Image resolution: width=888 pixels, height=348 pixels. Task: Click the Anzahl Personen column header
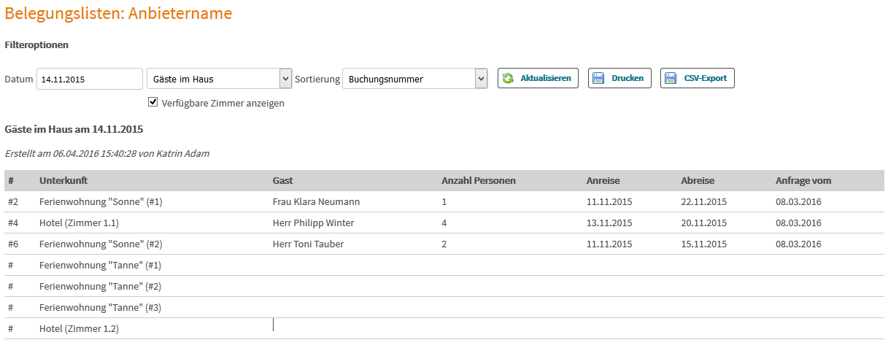point(479,180)
